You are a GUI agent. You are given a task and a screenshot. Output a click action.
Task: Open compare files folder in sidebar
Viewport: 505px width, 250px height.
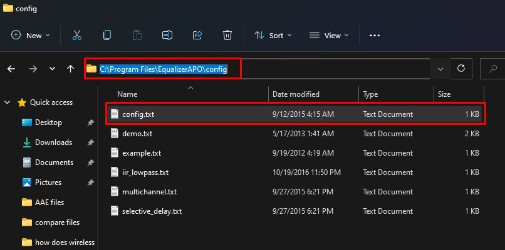coord(51,222)
